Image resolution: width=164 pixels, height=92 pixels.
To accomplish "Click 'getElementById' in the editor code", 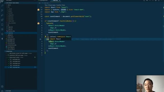I will pos(77,16).
